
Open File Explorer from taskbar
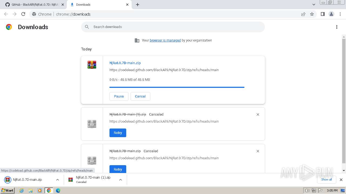(31, 190)
